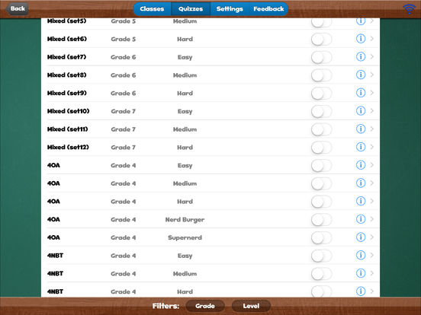The image size is (421, 315).
Task: Click Grade 7 label in Mixed (set11) row
Action: [x=124, y=129]
